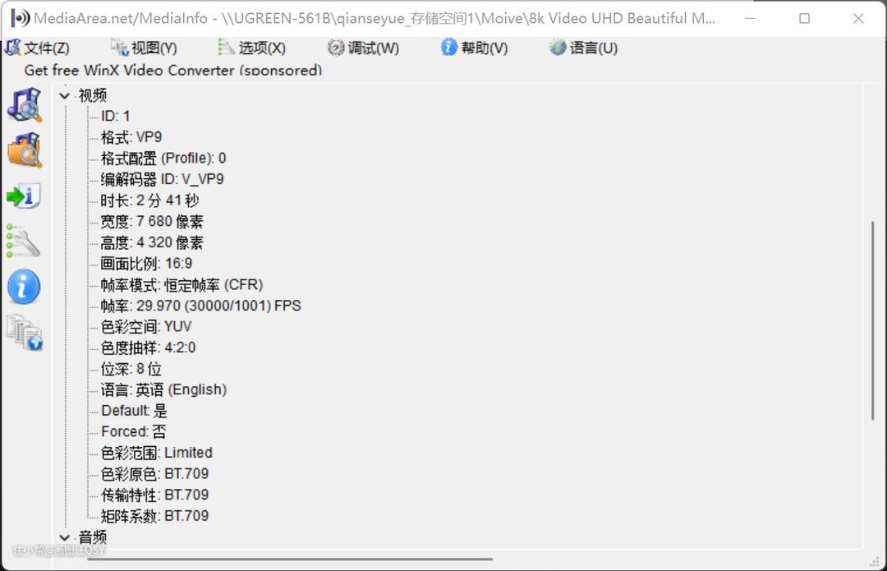
Task: Open Preferences via the wrench icon
Action: click(x=24, y=242)
